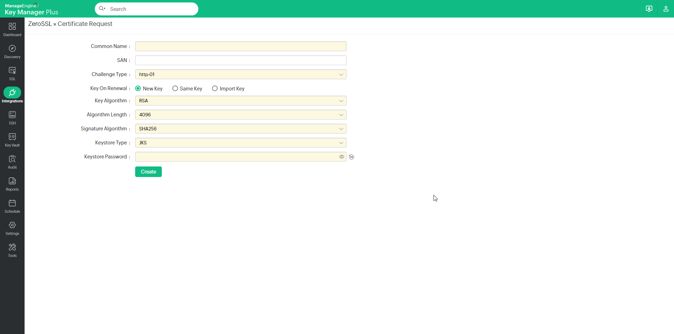
Task: Select the Same Key radio button
Action: point(175,88)
